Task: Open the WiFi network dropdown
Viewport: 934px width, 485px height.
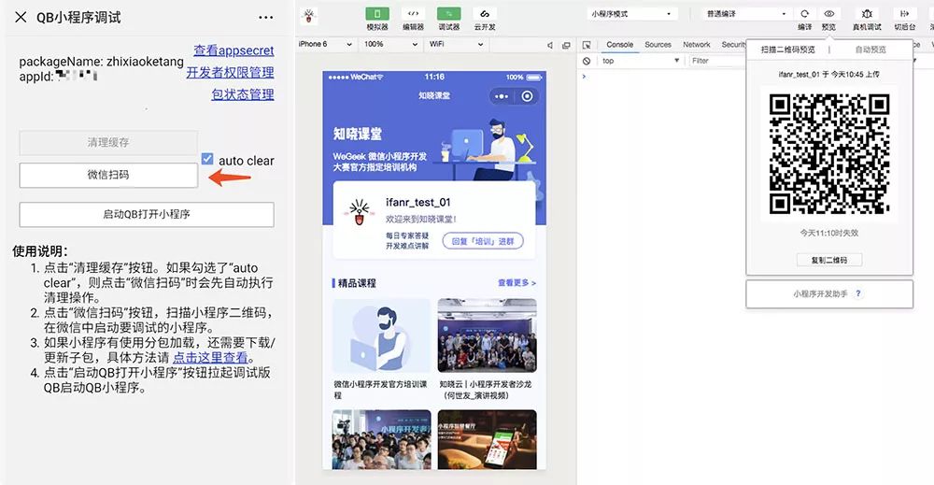Action: pos(457,44)
